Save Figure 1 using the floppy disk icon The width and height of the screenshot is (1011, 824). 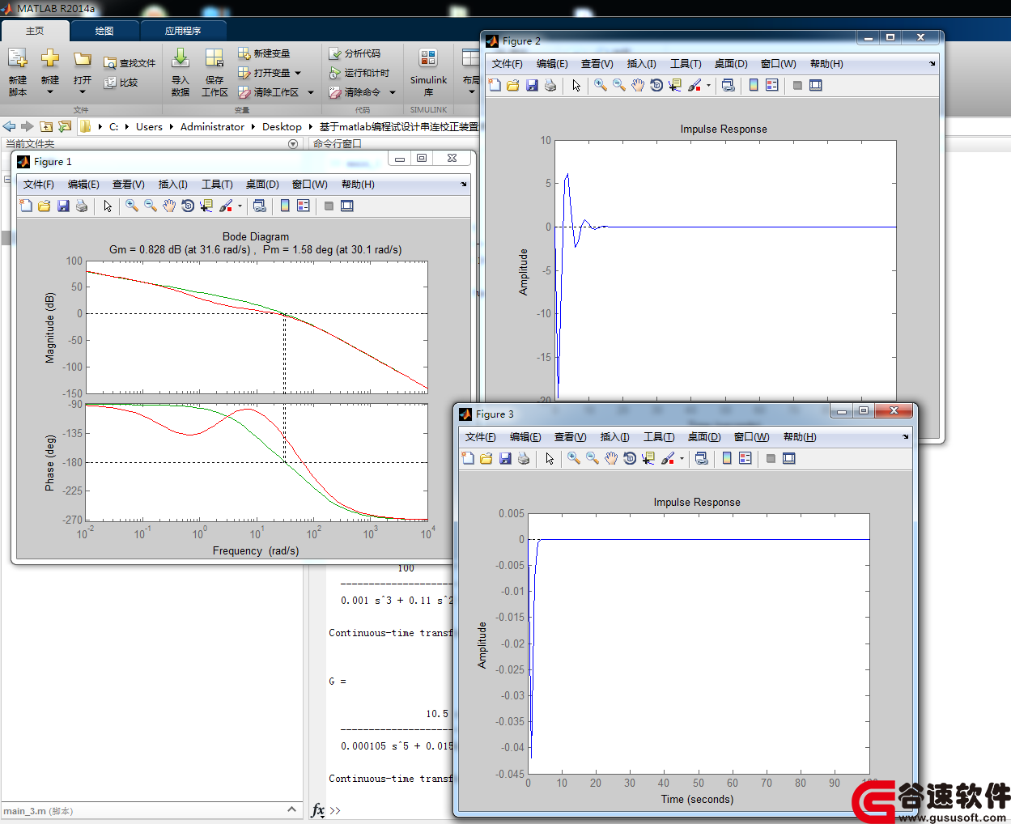pos(63,206)
